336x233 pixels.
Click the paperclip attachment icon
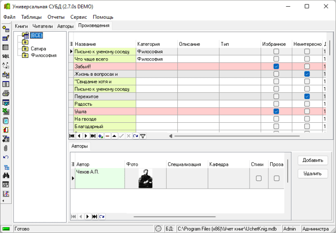pos(6,148)
